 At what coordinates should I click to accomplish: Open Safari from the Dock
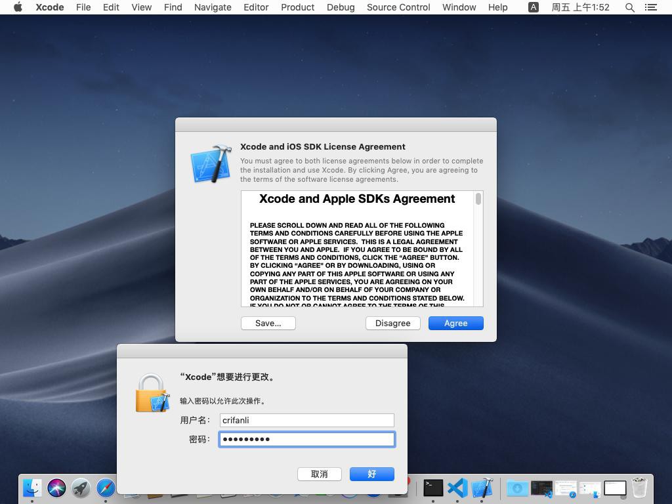point(106,488)
